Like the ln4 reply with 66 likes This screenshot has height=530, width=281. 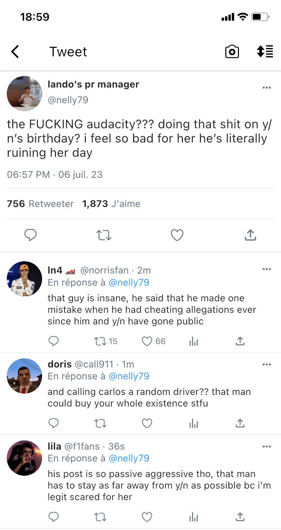click(147, 341)
